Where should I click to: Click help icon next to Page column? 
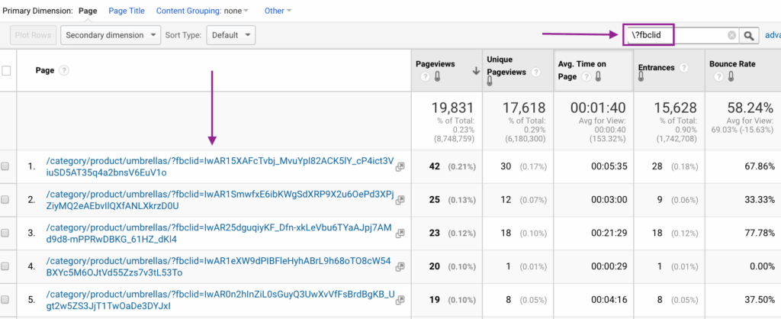[x=64, y=70]
